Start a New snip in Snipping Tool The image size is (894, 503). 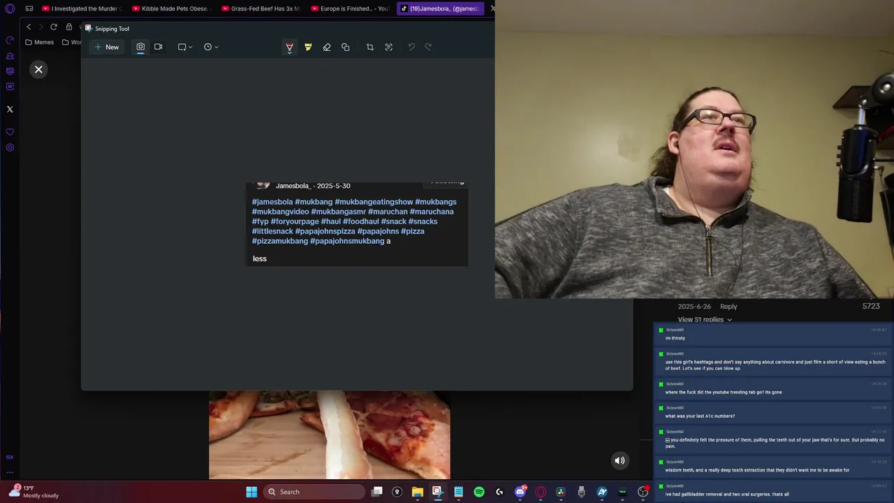coord(107,47)
